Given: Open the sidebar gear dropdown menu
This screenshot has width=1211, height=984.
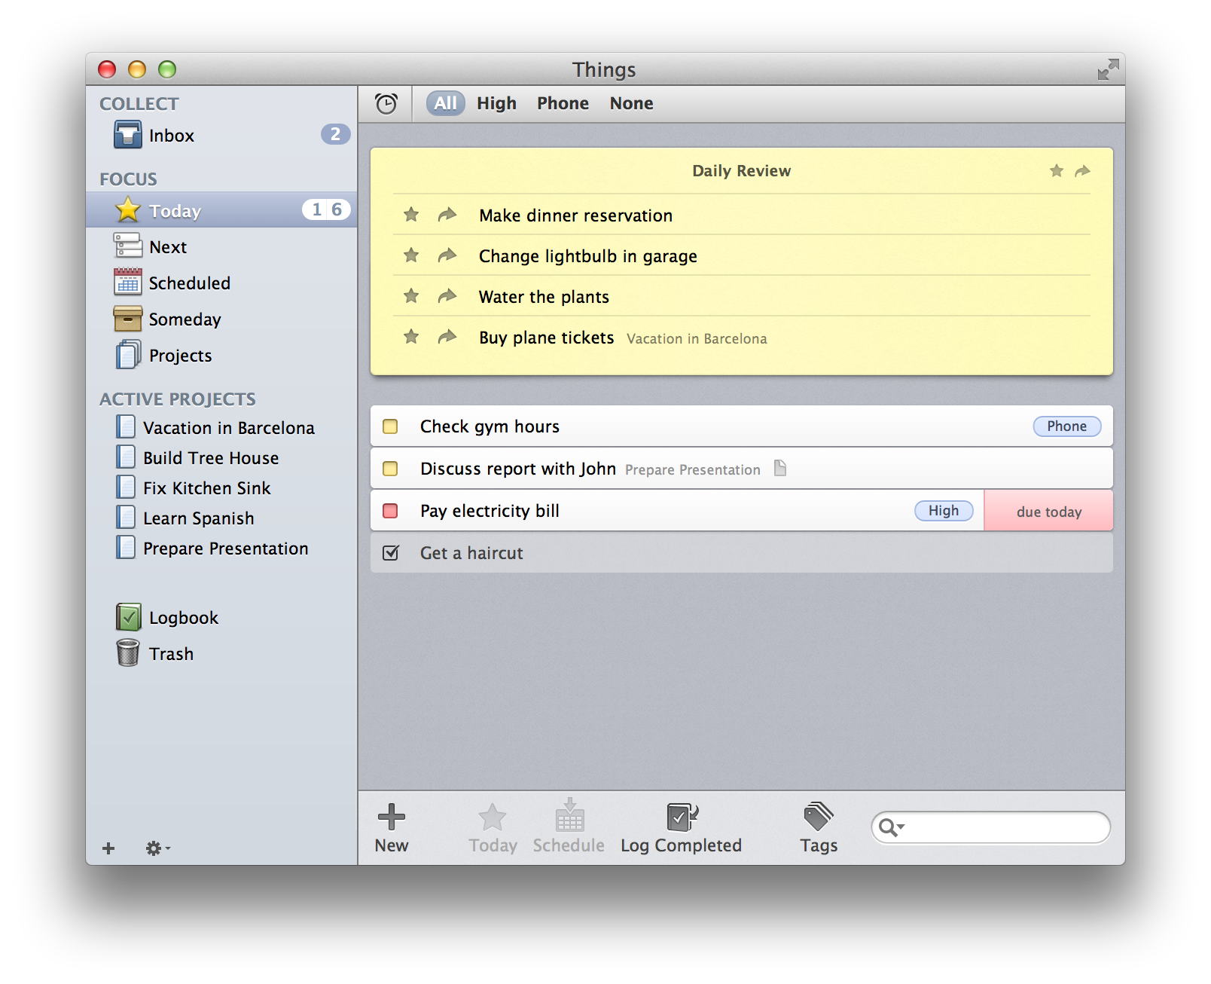Looking at the screenshot, I should (158, 848).
